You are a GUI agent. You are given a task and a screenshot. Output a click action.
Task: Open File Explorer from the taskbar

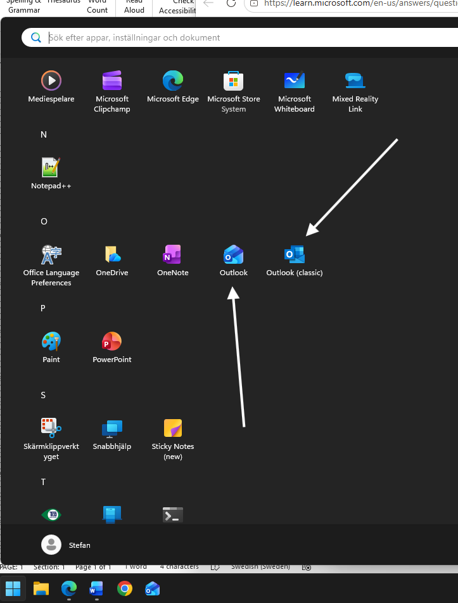tap(41, 588)
